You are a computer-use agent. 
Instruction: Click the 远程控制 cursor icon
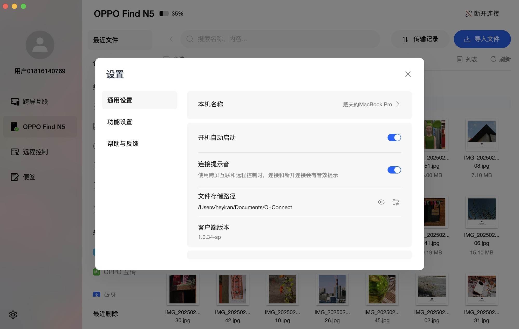[15, 152]
